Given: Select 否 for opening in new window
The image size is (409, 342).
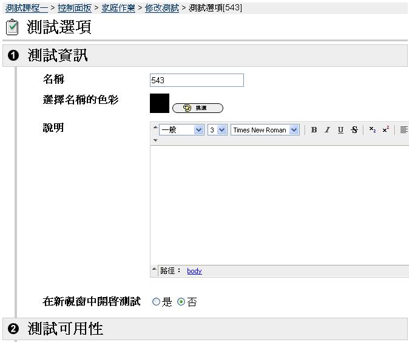Looking at the screenshot, I should pyautogui.click(x=181, y=302).
